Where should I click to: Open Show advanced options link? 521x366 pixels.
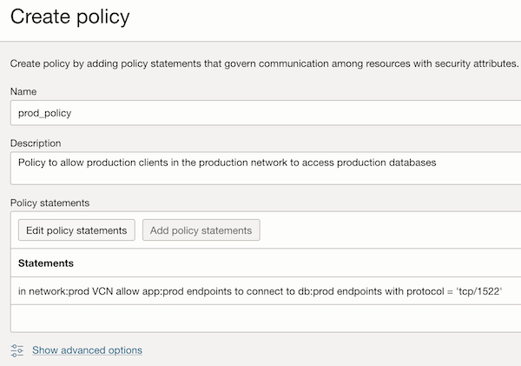[87, 350]
